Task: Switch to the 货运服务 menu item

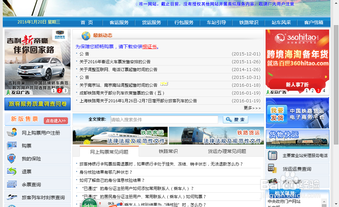Action: pos(151,22)
